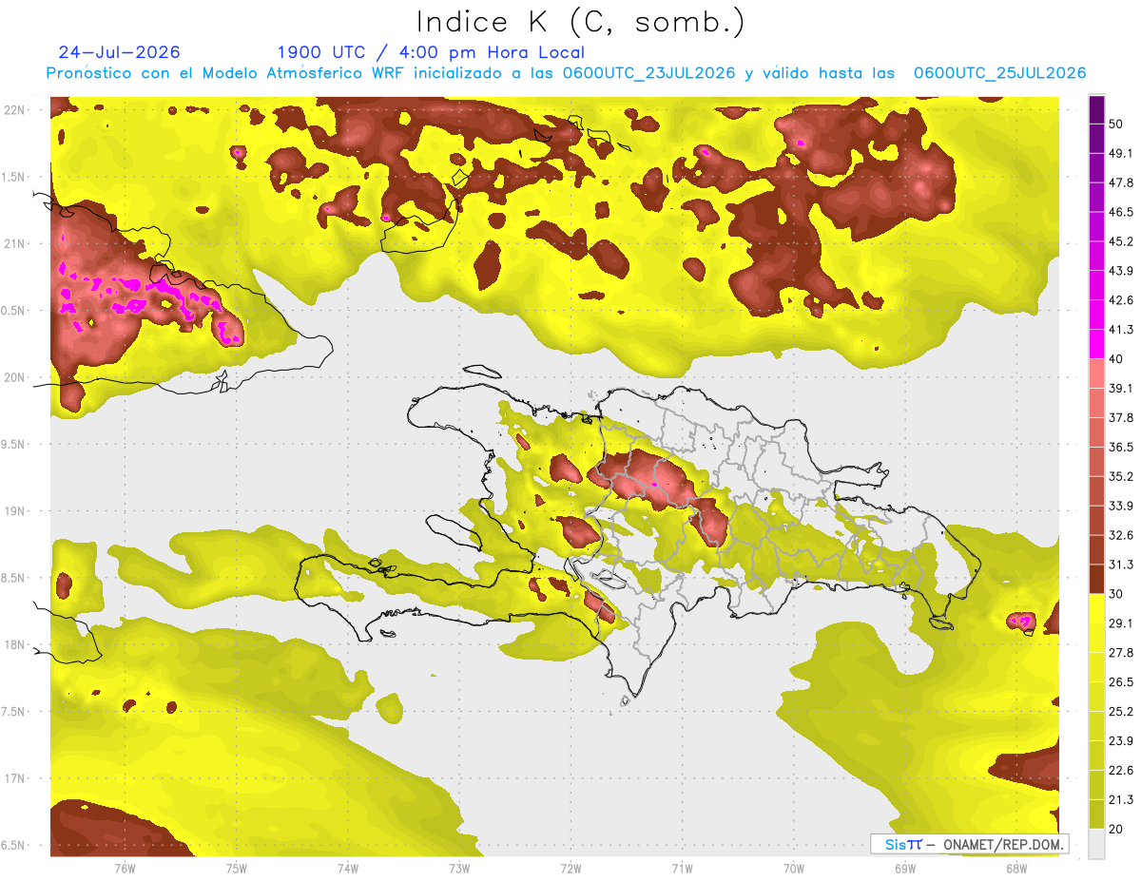This screenshot has width=1141, height=881.
Task: Click the "19N" latitude axis label
Action: [15, 511]
